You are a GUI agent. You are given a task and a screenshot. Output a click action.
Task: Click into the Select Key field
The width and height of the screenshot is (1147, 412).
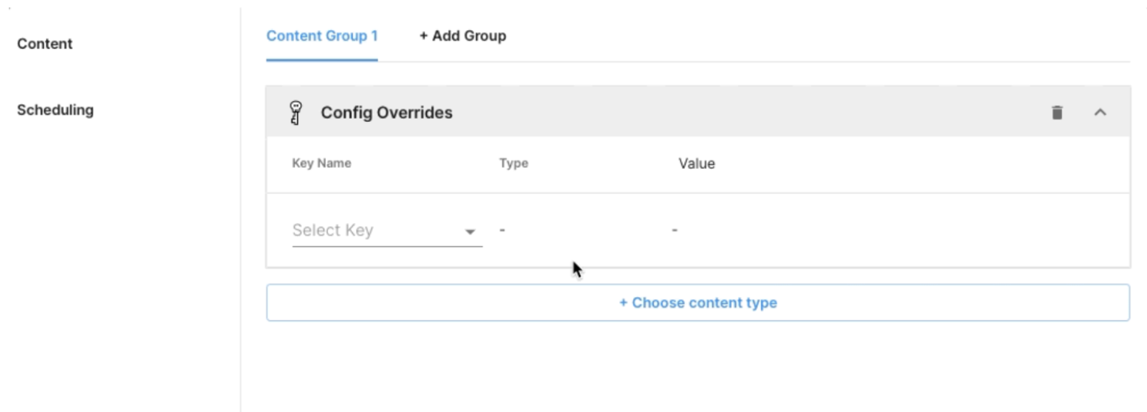pos(387,230)
